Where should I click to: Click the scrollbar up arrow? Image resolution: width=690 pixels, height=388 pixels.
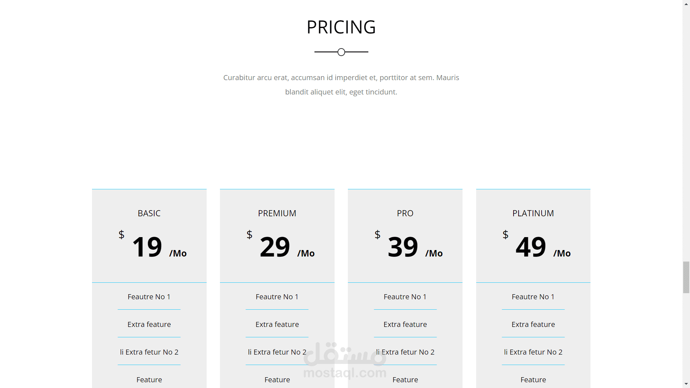pos(686,3)
